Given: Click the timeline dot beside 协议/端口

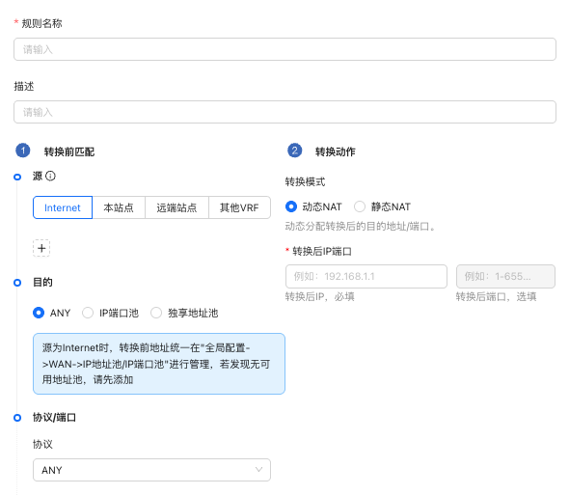Looking at the screenshot, I should coord(17,418).
